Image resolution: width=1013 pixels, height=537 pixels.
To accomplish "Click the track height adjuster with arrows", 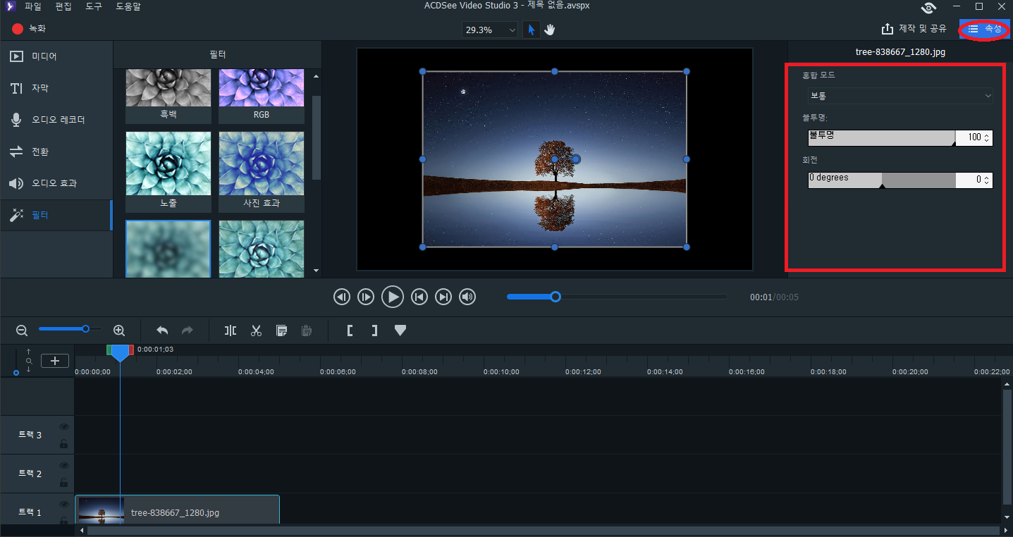I will point(28,360).
